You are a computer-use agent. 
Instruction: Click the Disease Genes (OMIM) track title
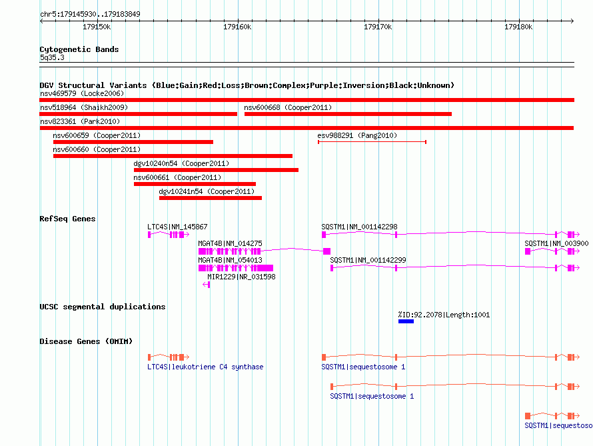(x=86, y=341)
